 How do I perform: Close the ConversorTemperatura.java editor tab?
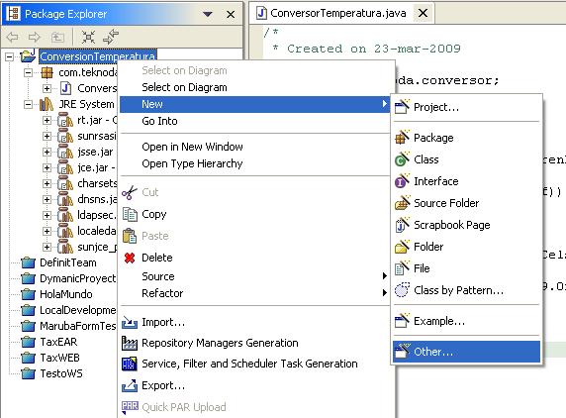pos(423,13)
